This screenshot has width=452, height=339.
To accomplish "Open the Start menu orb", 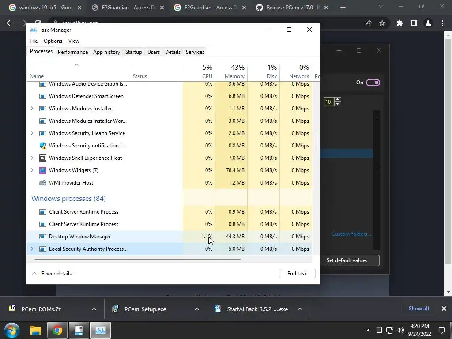I will click(x=12, y=330).
